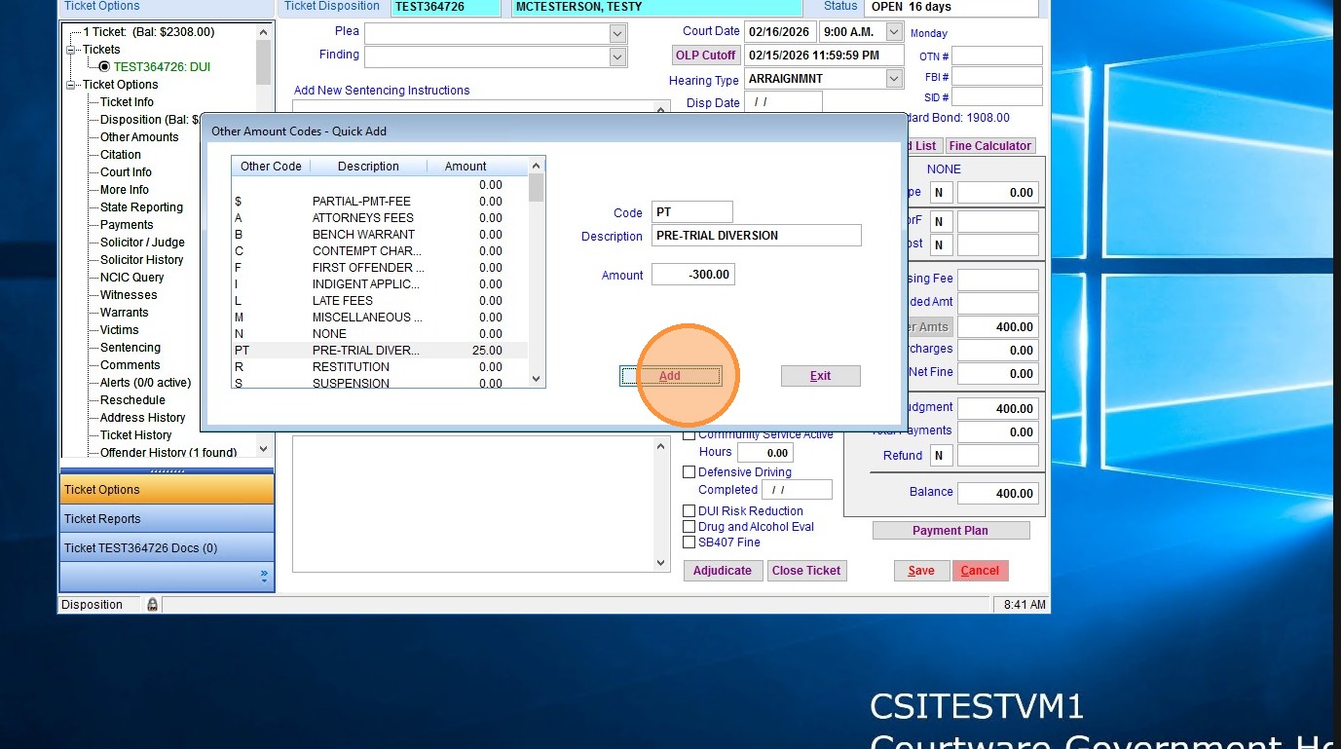Collapse the Tickets tree node

point(70,50)
